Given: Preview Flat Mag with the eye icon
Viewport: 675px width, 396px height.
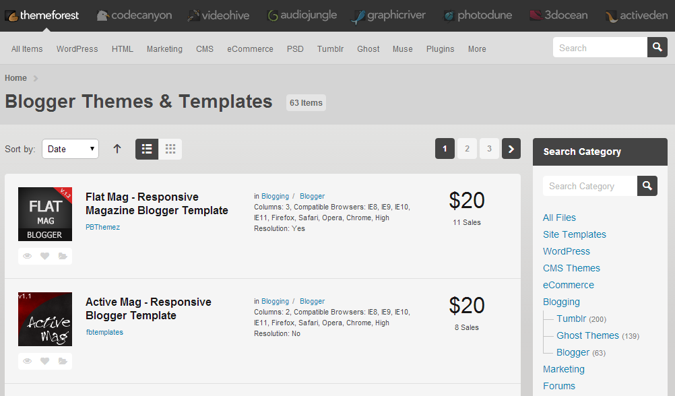Looking at the screenshot, I should pos(27,256).
